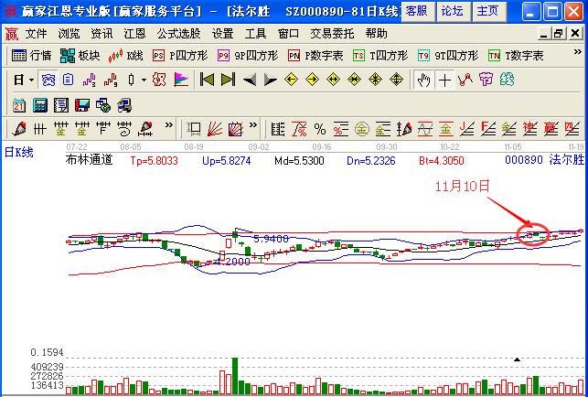This screenshot has width=588, height=397.
Task: Click the 行情 market quotes toolbar button
Action: click(x=33, y=56)
